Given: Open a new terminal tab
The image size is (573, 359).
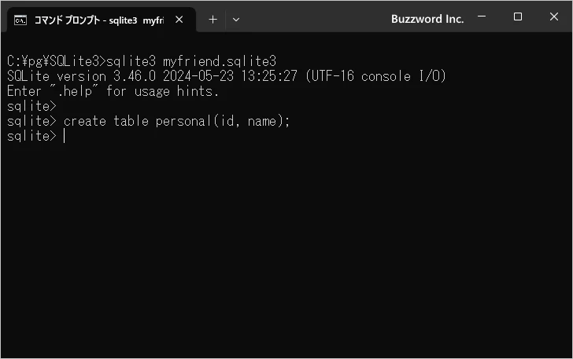Looking at the screenshot, I should [213, 20].
